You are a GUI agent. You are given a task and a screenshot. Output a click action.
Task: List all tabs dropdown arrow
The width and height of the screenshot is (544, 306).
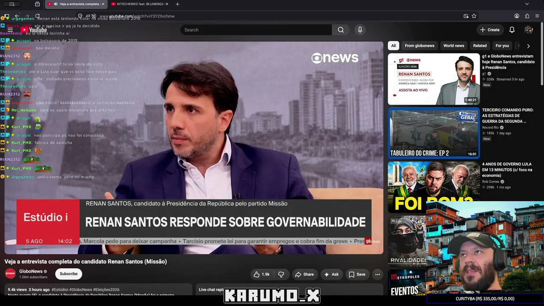(527, 4)
